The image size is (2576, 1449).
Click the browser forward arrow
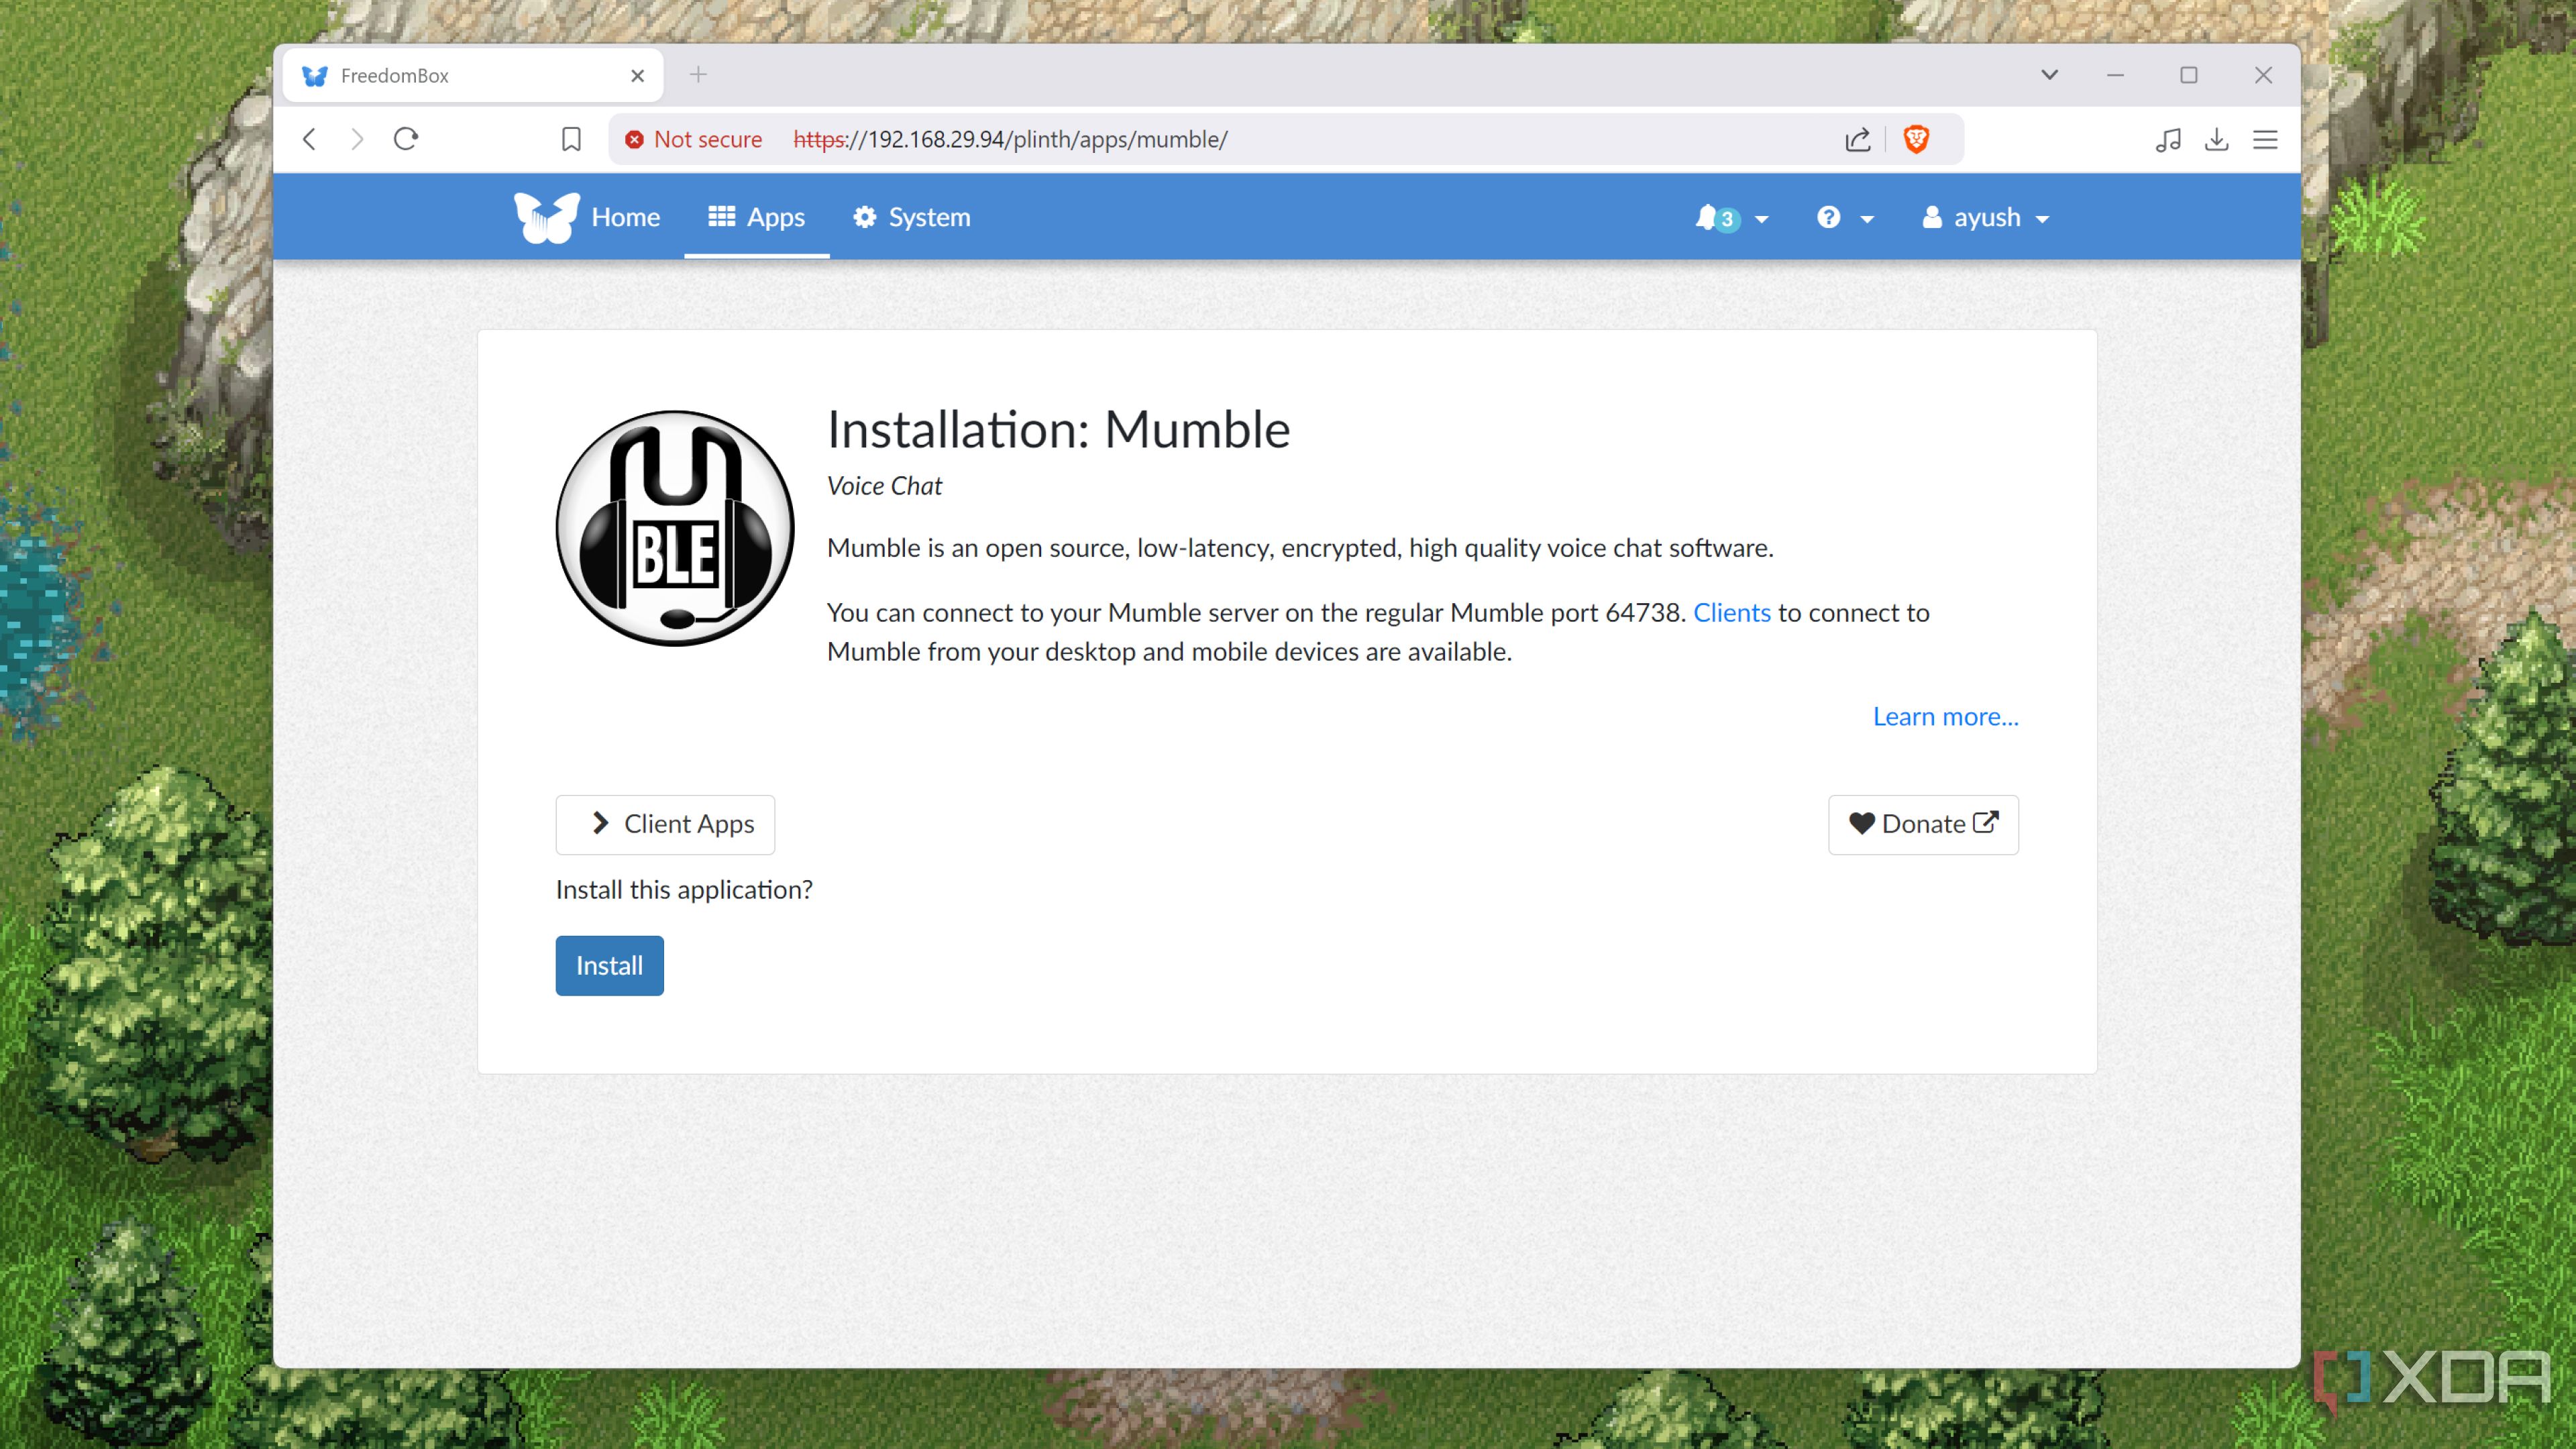click(357, 139)
